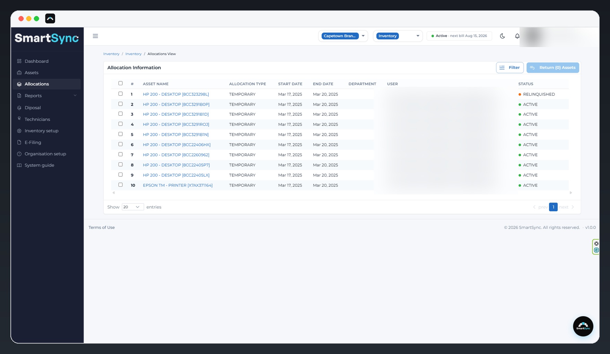Click the Dashboard grid icon in sidebar
Viewport: 610px width, 354px height.
[x=19, y=61]
